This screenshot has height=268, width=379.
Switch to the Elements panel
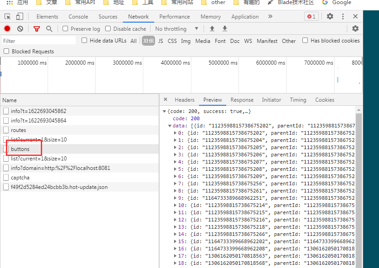pos(47,17)
